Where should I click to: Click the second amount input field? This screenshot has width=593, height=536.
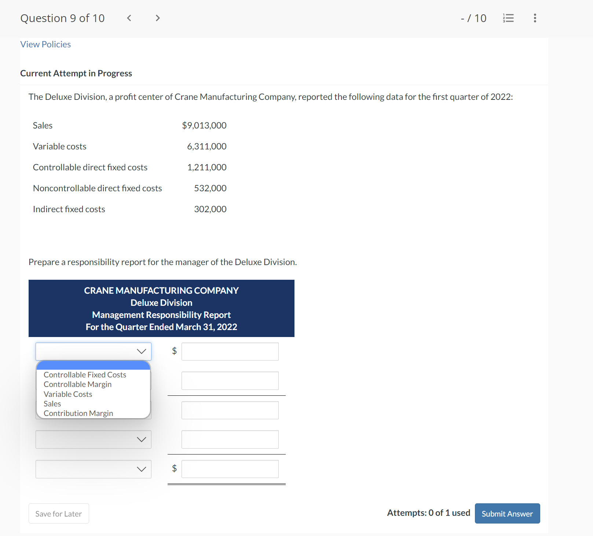click(230, 381)
